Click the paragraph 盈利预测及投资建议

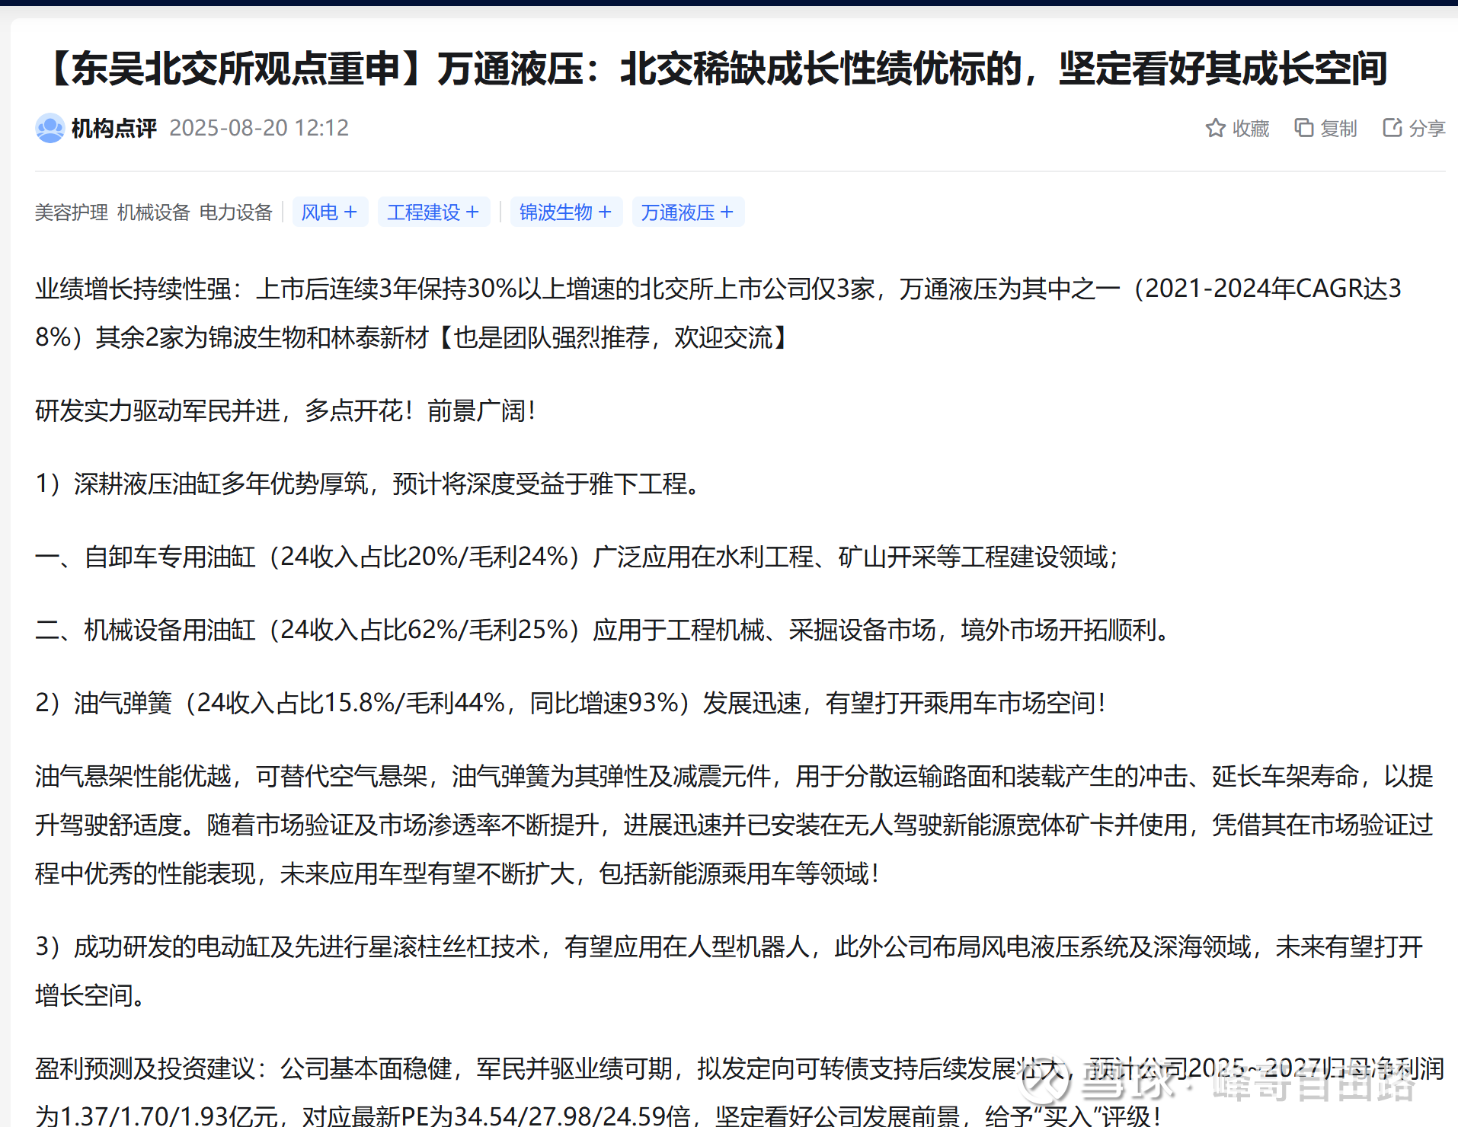(x=740, y=1092)
